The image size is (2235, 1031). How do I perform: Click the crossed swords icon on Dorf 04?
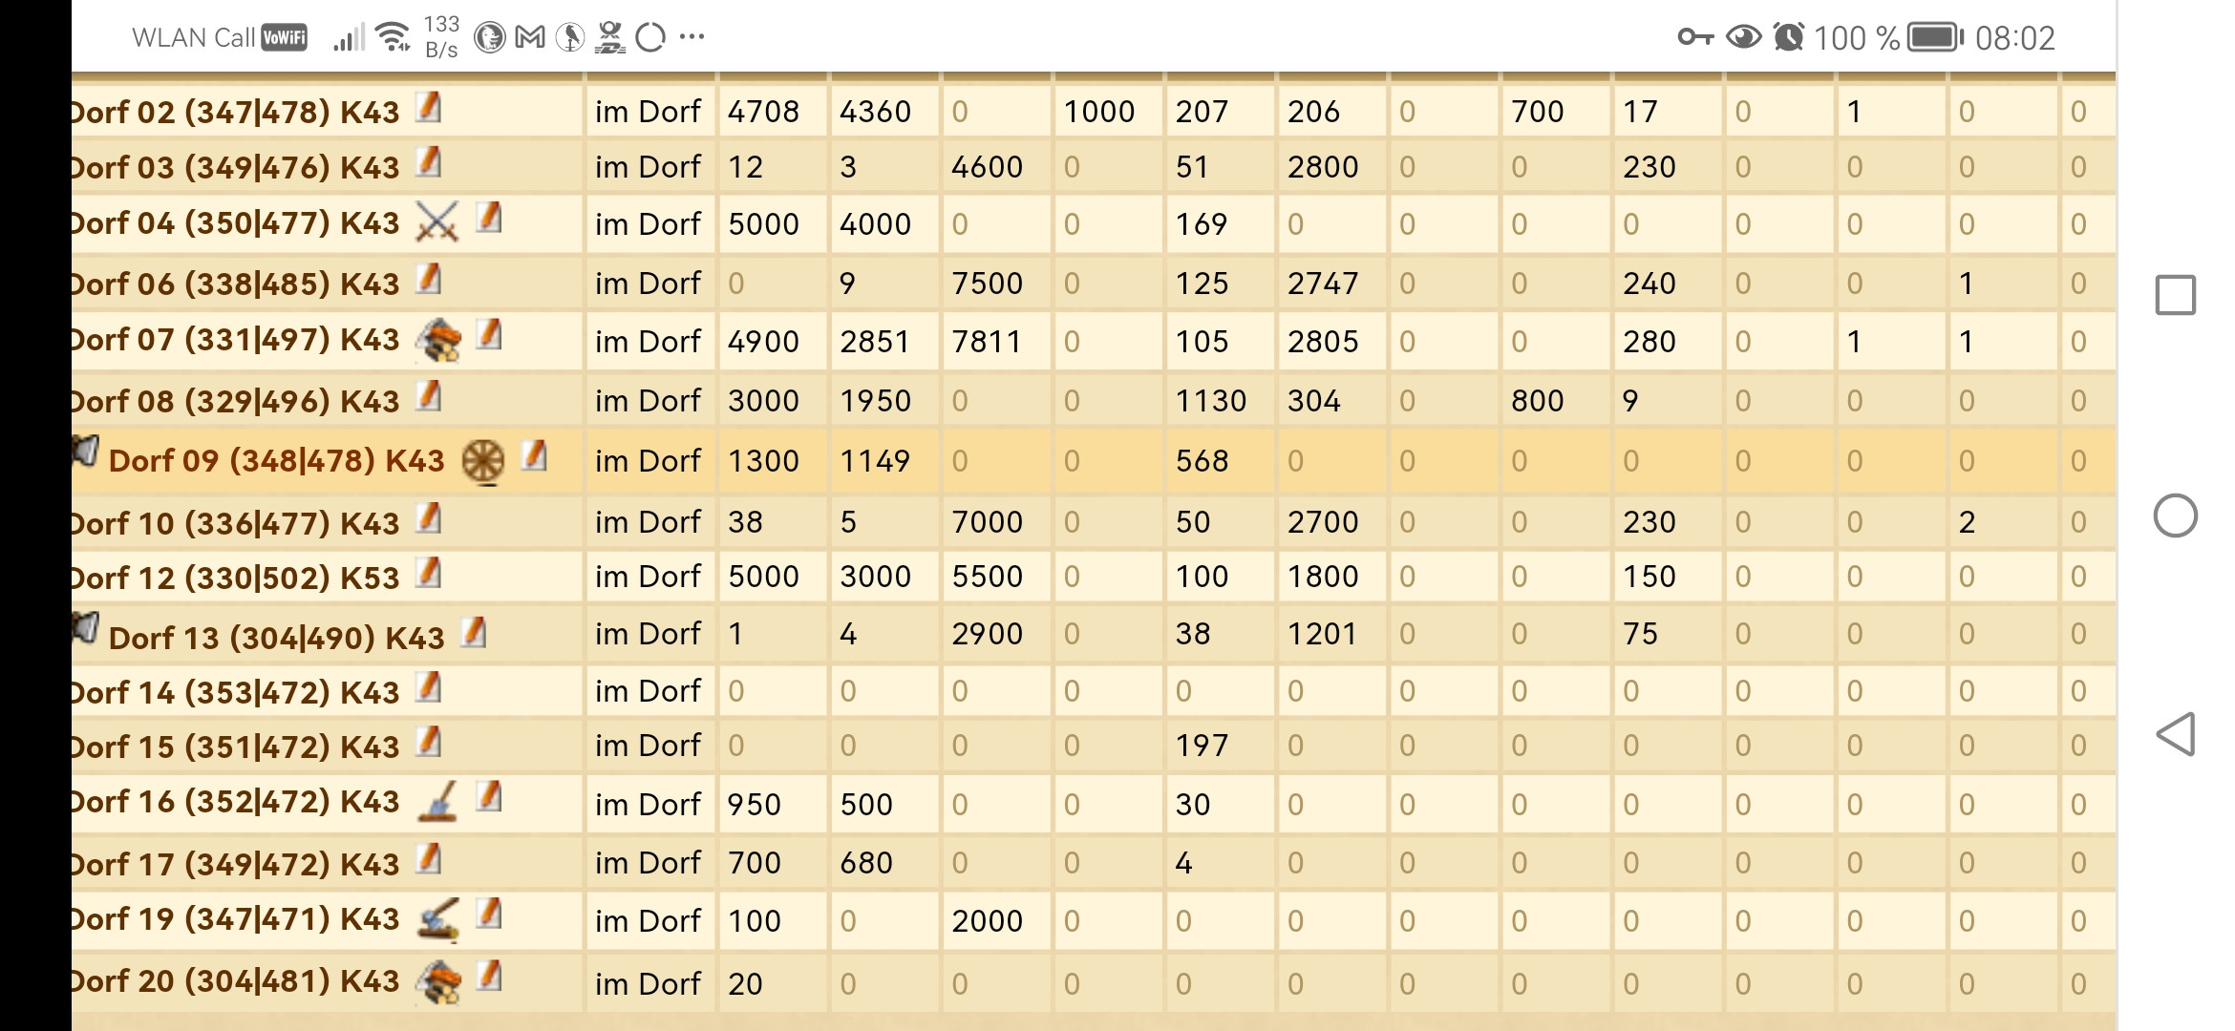coord(437,221)
